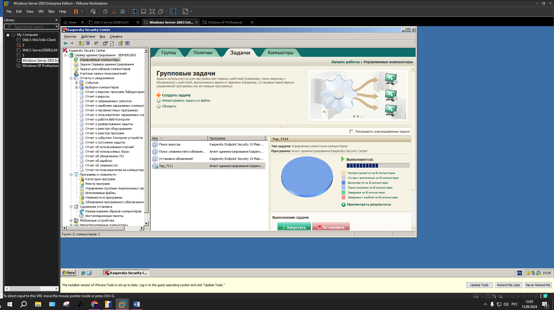Click Импортировать задачу из файла link

point(186,100)
